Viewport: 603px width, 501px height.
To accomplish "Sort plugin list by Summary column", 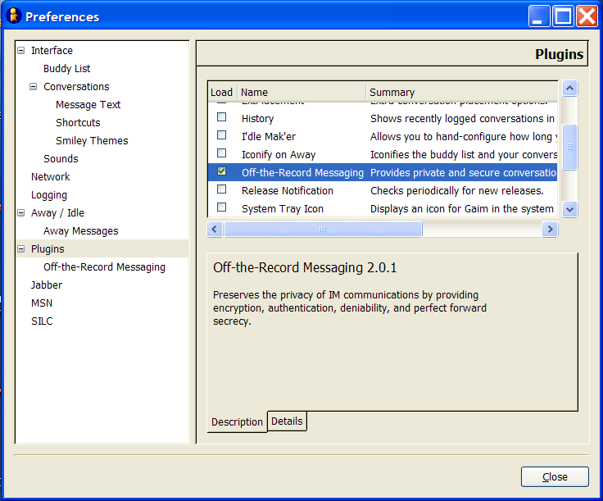I will click(461, 92).
